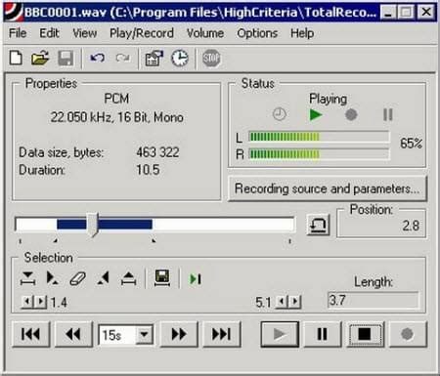Click the data size value 463 322
The image size is (440, 376).
pyautogui.click(x=157, y=152)
